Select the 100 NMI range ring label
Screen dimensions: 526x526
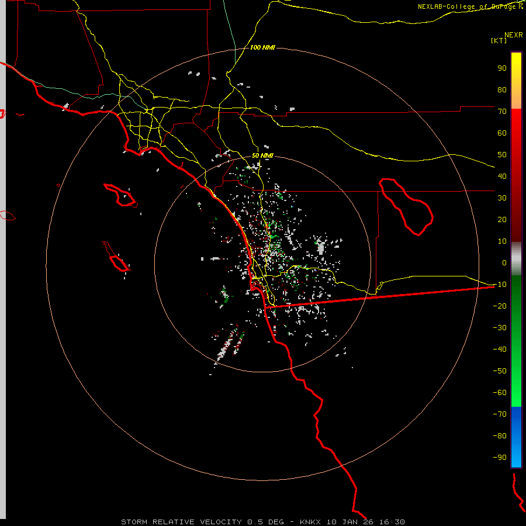click(x=262, y=47)
